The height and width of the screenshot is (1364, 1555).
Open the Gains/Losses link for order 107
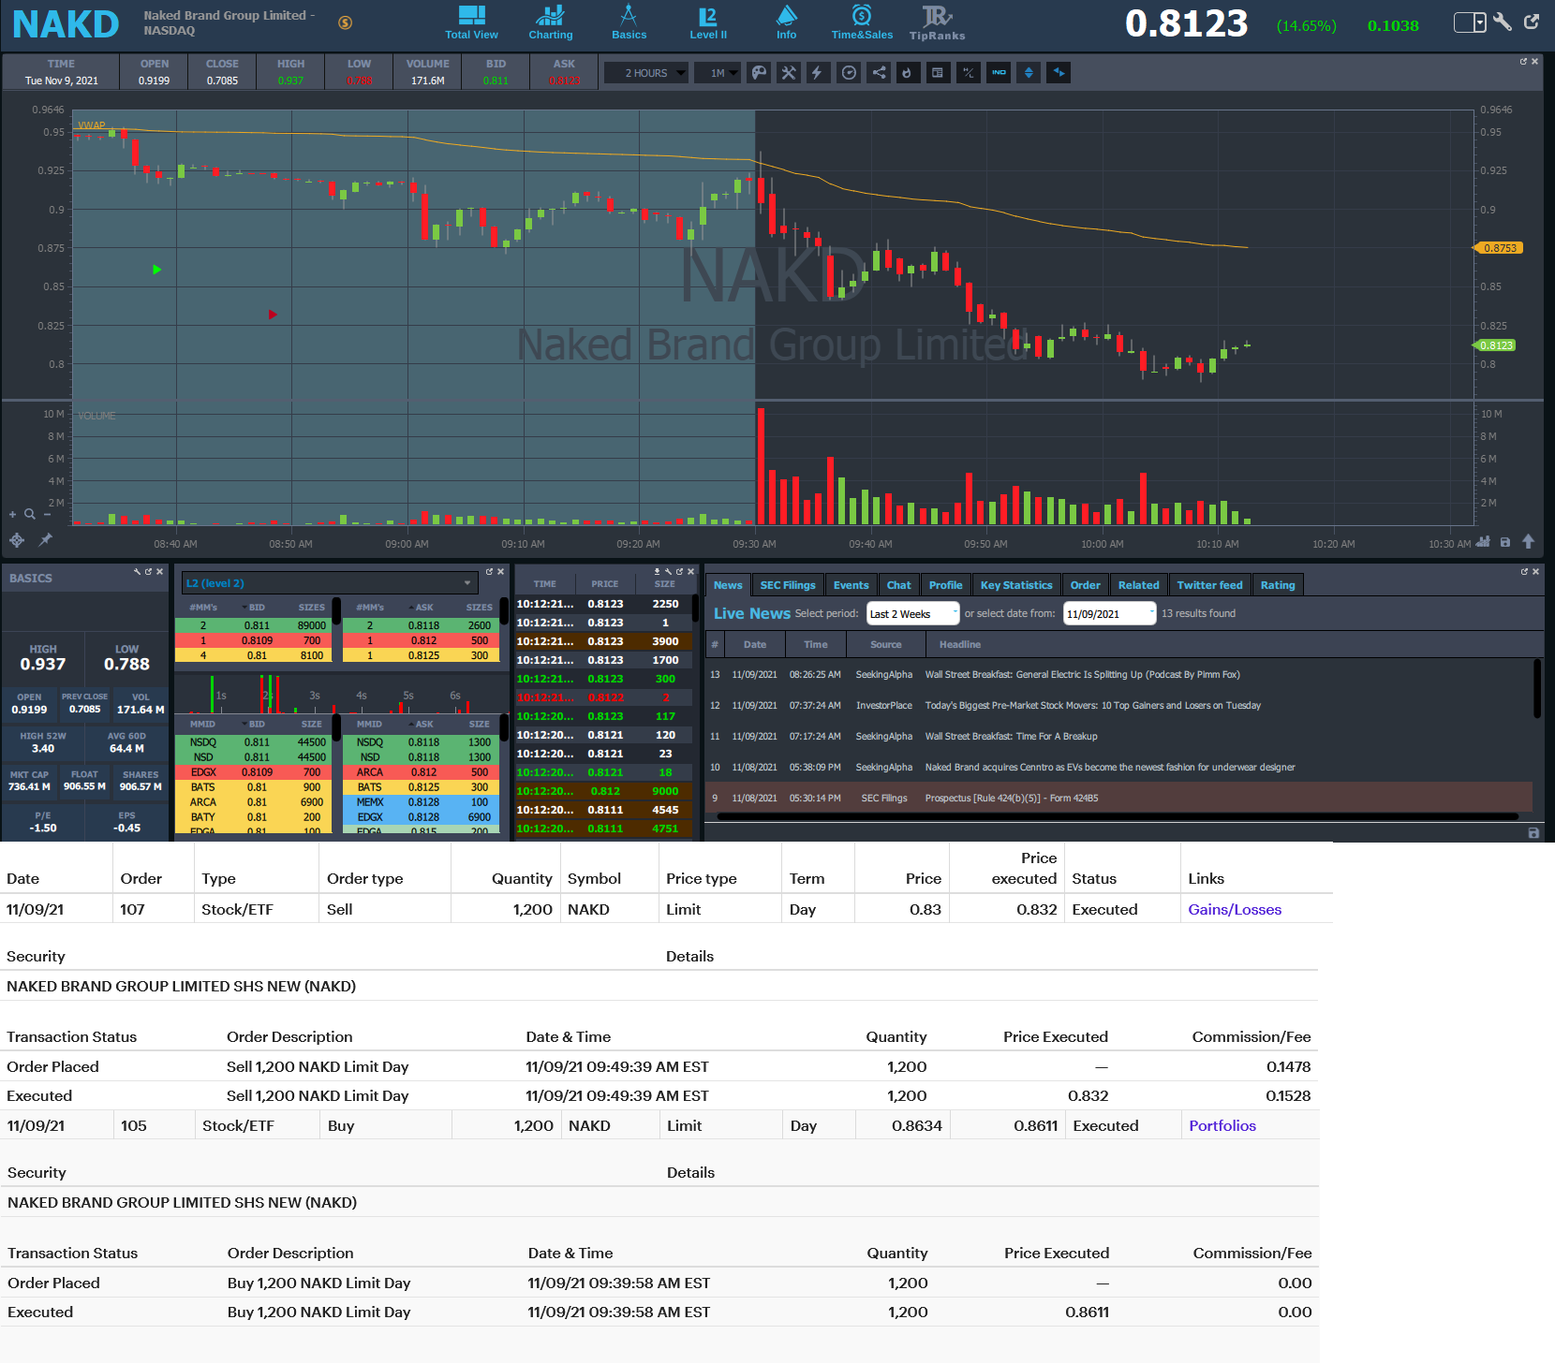tap(1234, 910)
